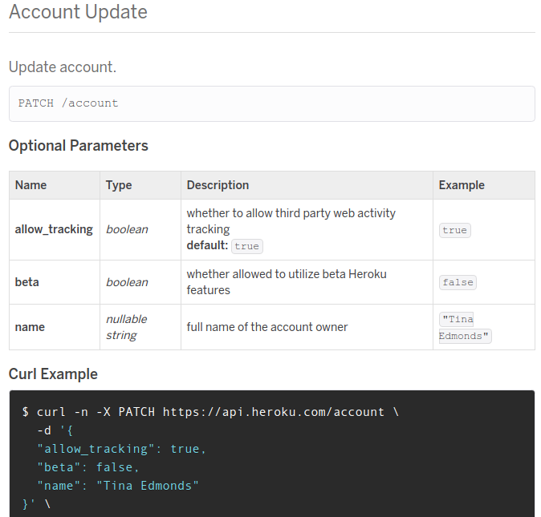The image size is (541, 517).
Task: Click the curl PATCH command line
Action: pyautogui.click(x=210, y=412)
